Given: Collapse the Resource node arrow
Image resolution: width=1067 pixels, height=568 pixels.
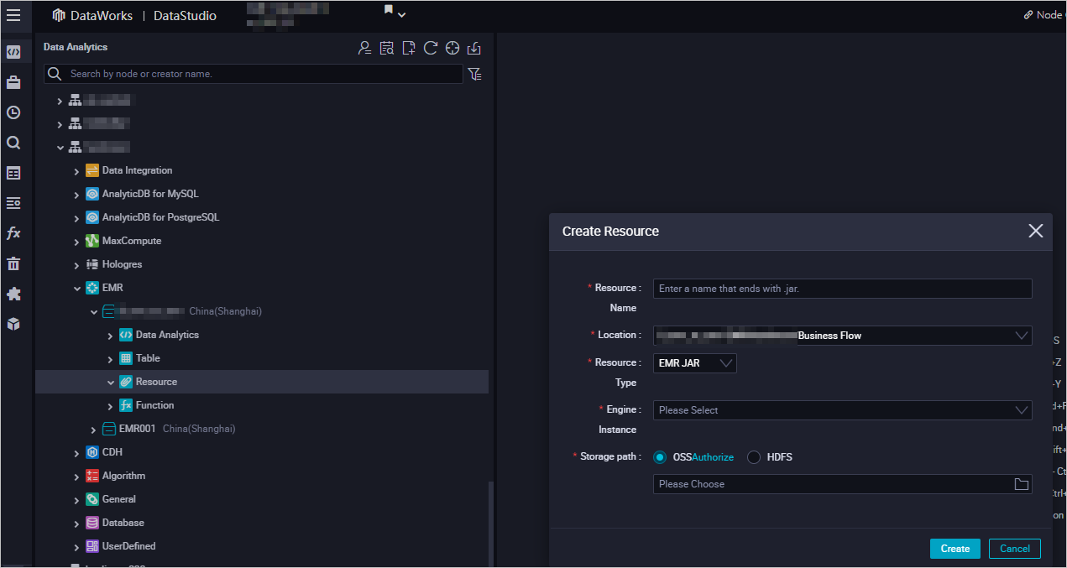Looking at the screenshot, I should coord(110,383).
